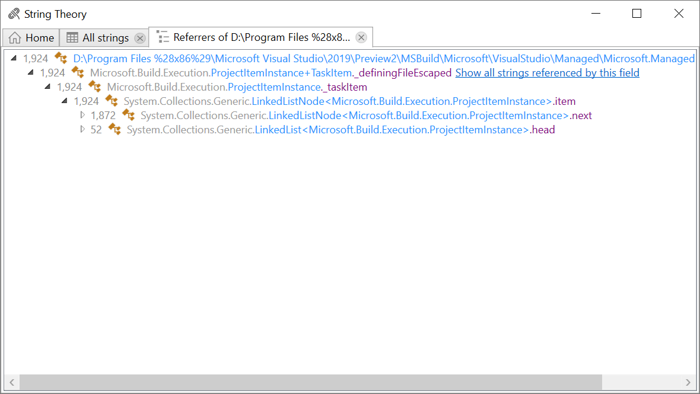Close the Referrers tab
The height and width of the screenshot is (394, 700).
(x=361, y=37)
